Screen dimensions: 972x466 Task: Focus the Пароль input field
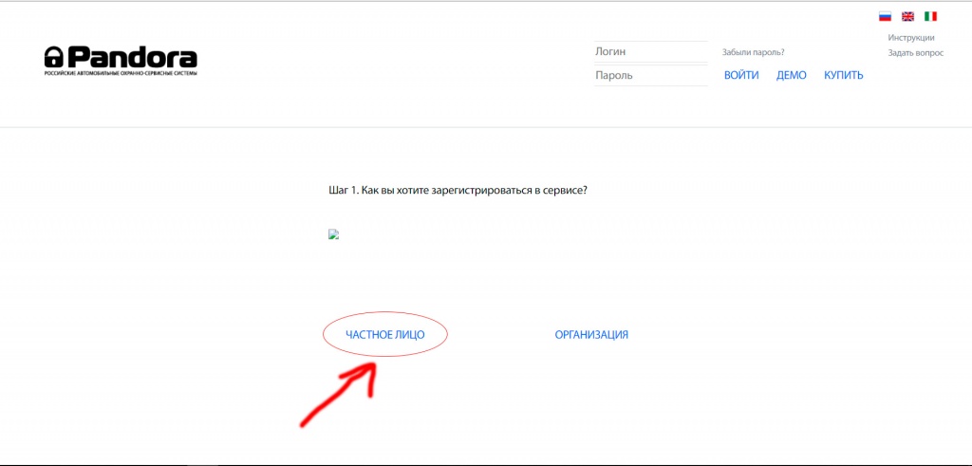pyautogui.click(x=650, y=75)
